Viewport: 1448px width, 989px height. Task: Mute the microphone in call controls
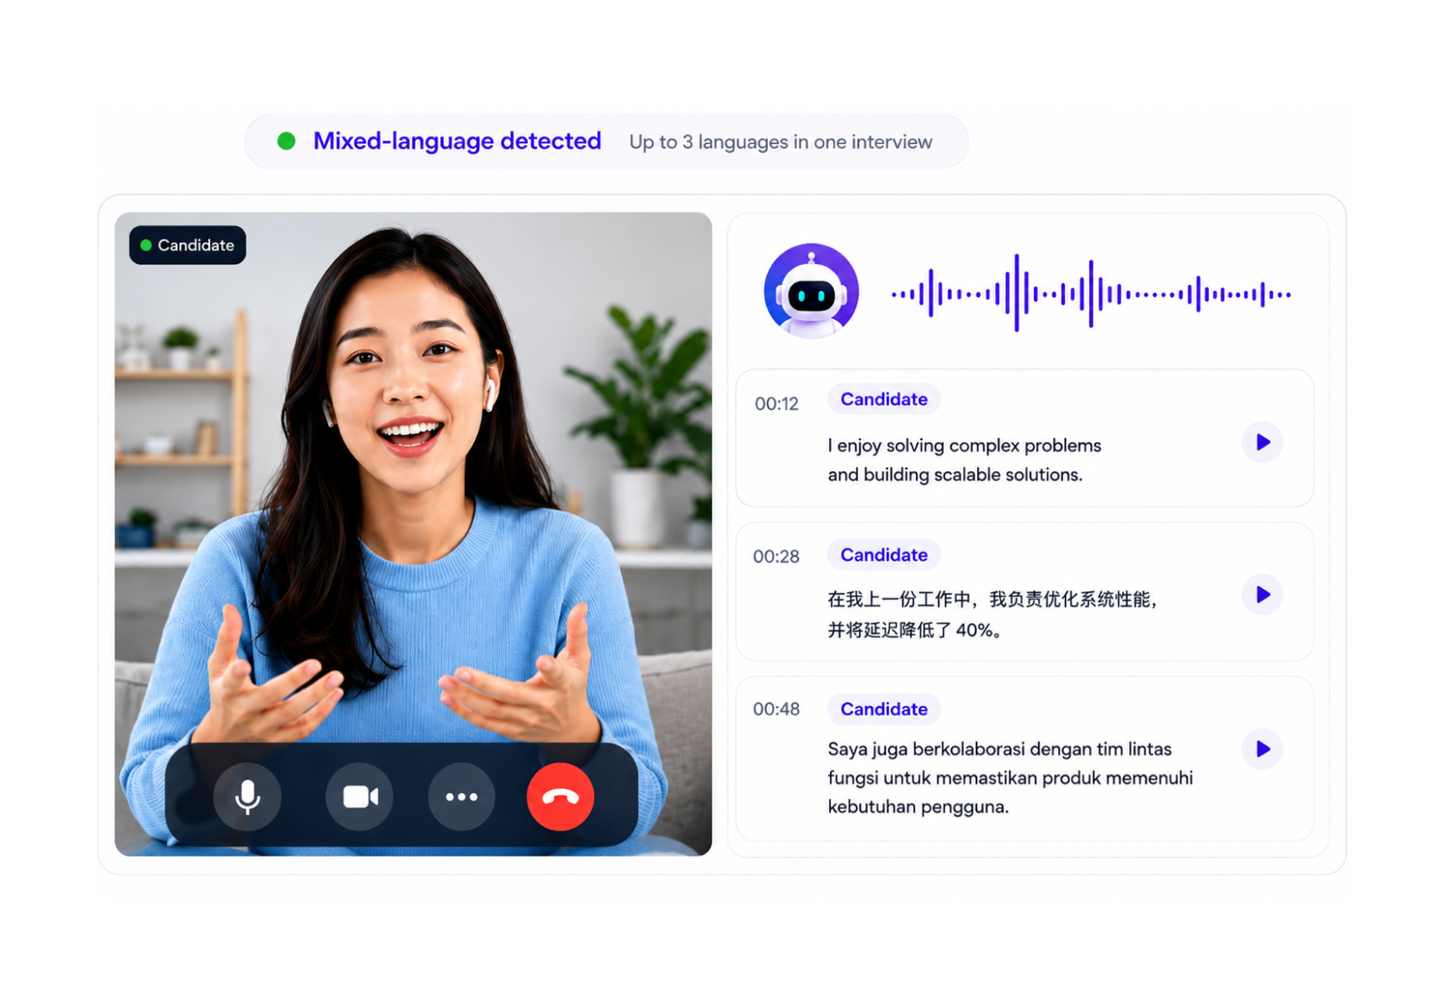tap(247, 797)
